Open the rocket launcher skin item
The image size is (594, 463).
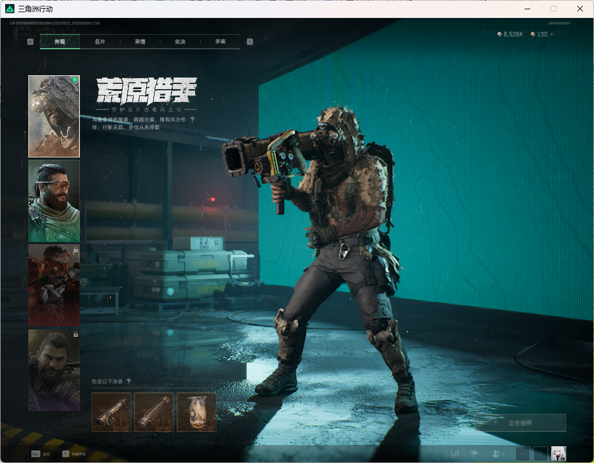click(111, 412)
